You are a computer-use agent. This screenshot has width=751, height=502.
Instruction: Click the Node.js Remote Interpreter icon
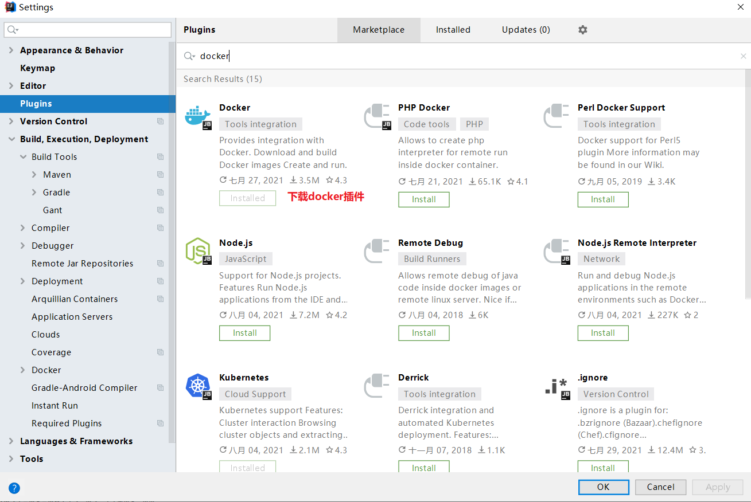[557, 252]
